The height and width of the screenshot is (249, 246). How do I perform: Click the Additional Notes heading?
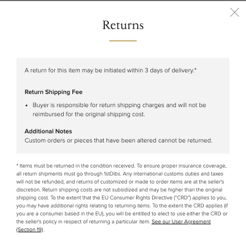(48, 131)
